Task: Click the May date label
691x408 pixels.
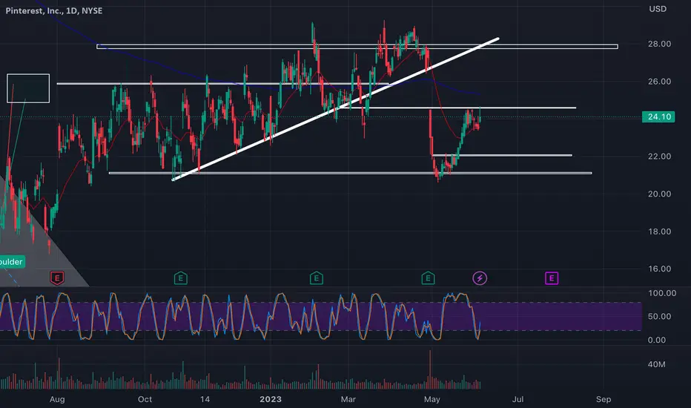Action: 432,399
